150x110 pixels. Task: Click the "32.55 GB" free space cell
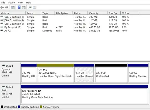[113, 27]
